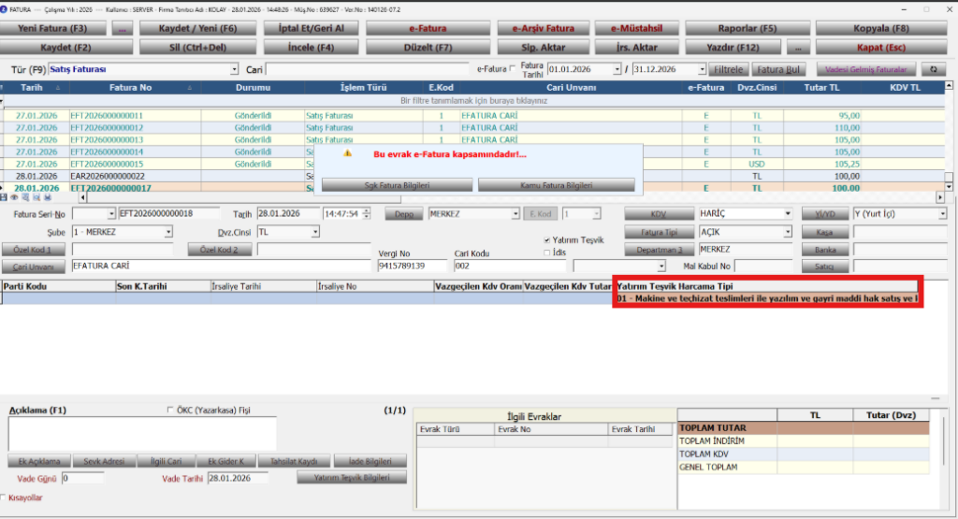Viewport: 958px width, 519px height.
Task: Click the Vade Günü input field
Action: pyautogui.click(x=83, y=478)
